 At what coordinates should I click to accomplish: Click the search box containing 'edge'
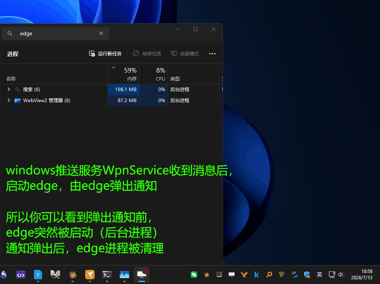(x=55, y=33)
